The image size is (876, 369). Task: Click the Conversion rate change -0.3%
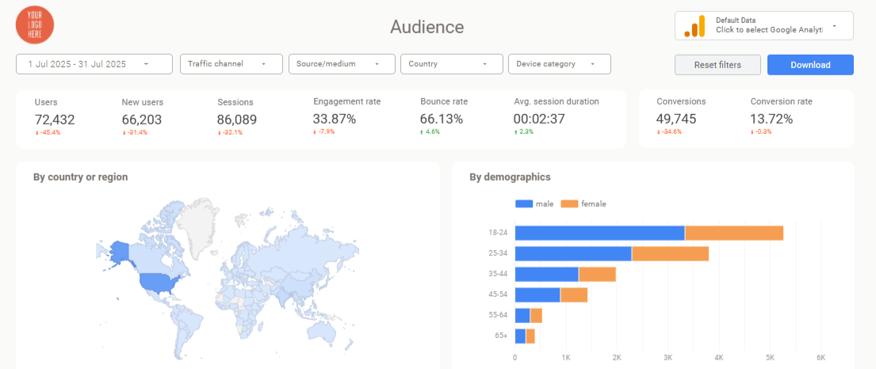[762, 131]
